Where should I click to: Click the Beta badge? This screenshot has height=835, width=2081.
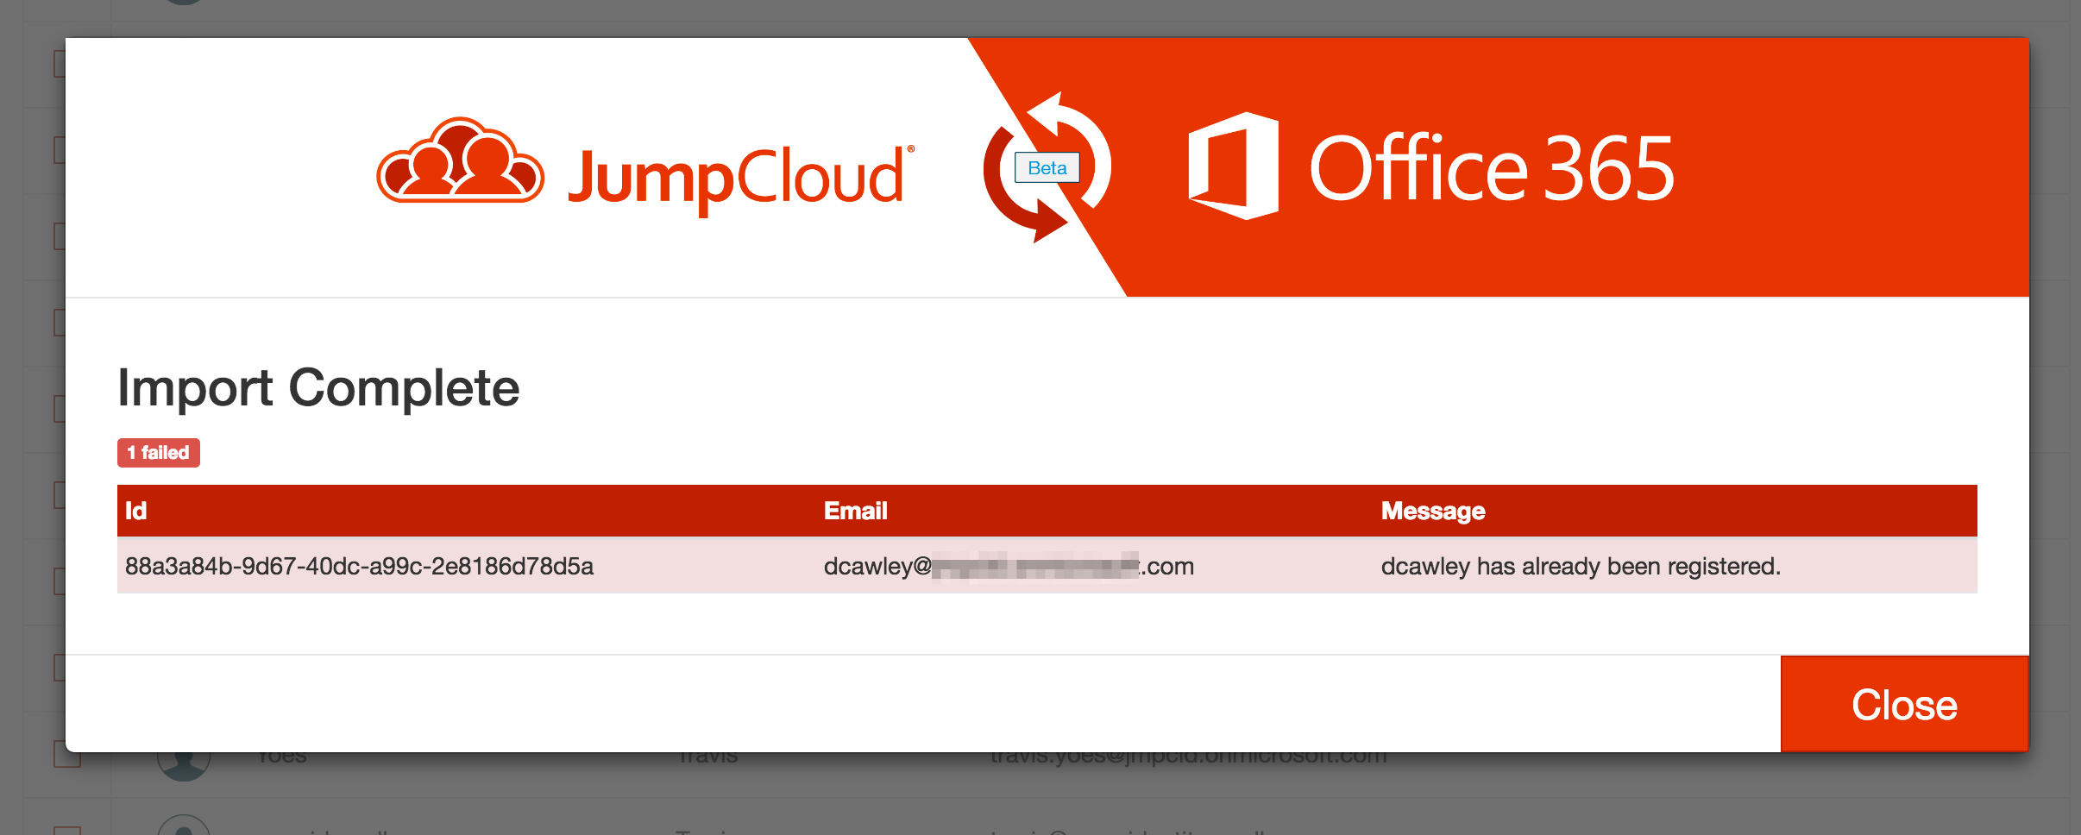tap(1047, 167)
